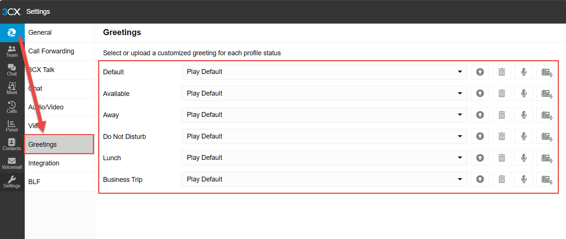Viewport: 566px width, 239px height.
Task: Open the Chat icon in left sidebar
Action: pyautogui.click(x=12, y=70)
